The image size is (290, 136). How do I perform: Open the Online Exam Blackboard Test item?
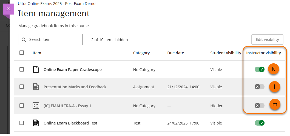[70, 123]
